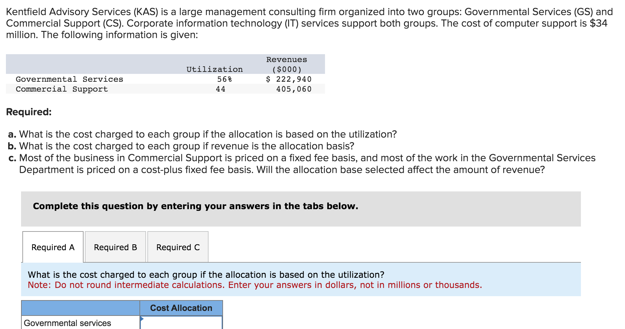Screen dimensions: 625x329
Task: Select the Complete this question banner
Action: (195, 206)
